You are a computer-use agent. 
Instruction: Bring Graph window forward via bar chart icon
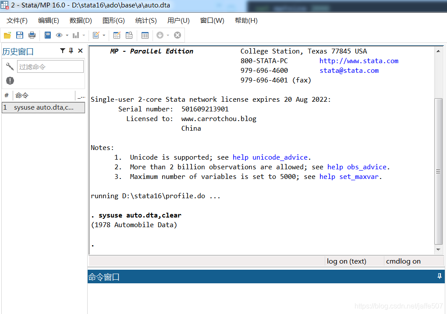75,35
